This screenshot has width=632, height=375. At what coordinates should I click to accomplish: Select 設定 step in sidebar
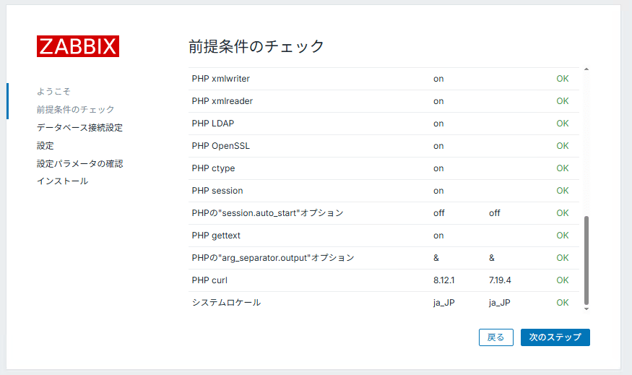(x=46, y=146)
